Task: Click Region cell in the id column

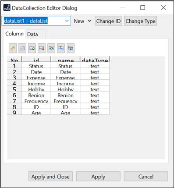Action: (x=36, y=95)
